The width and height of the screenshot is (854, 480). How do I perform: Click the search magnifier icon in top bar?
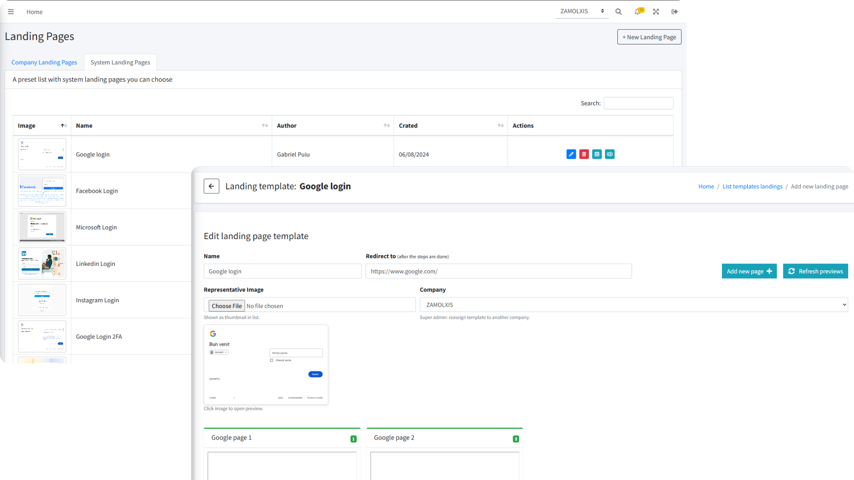coord(618,12)
